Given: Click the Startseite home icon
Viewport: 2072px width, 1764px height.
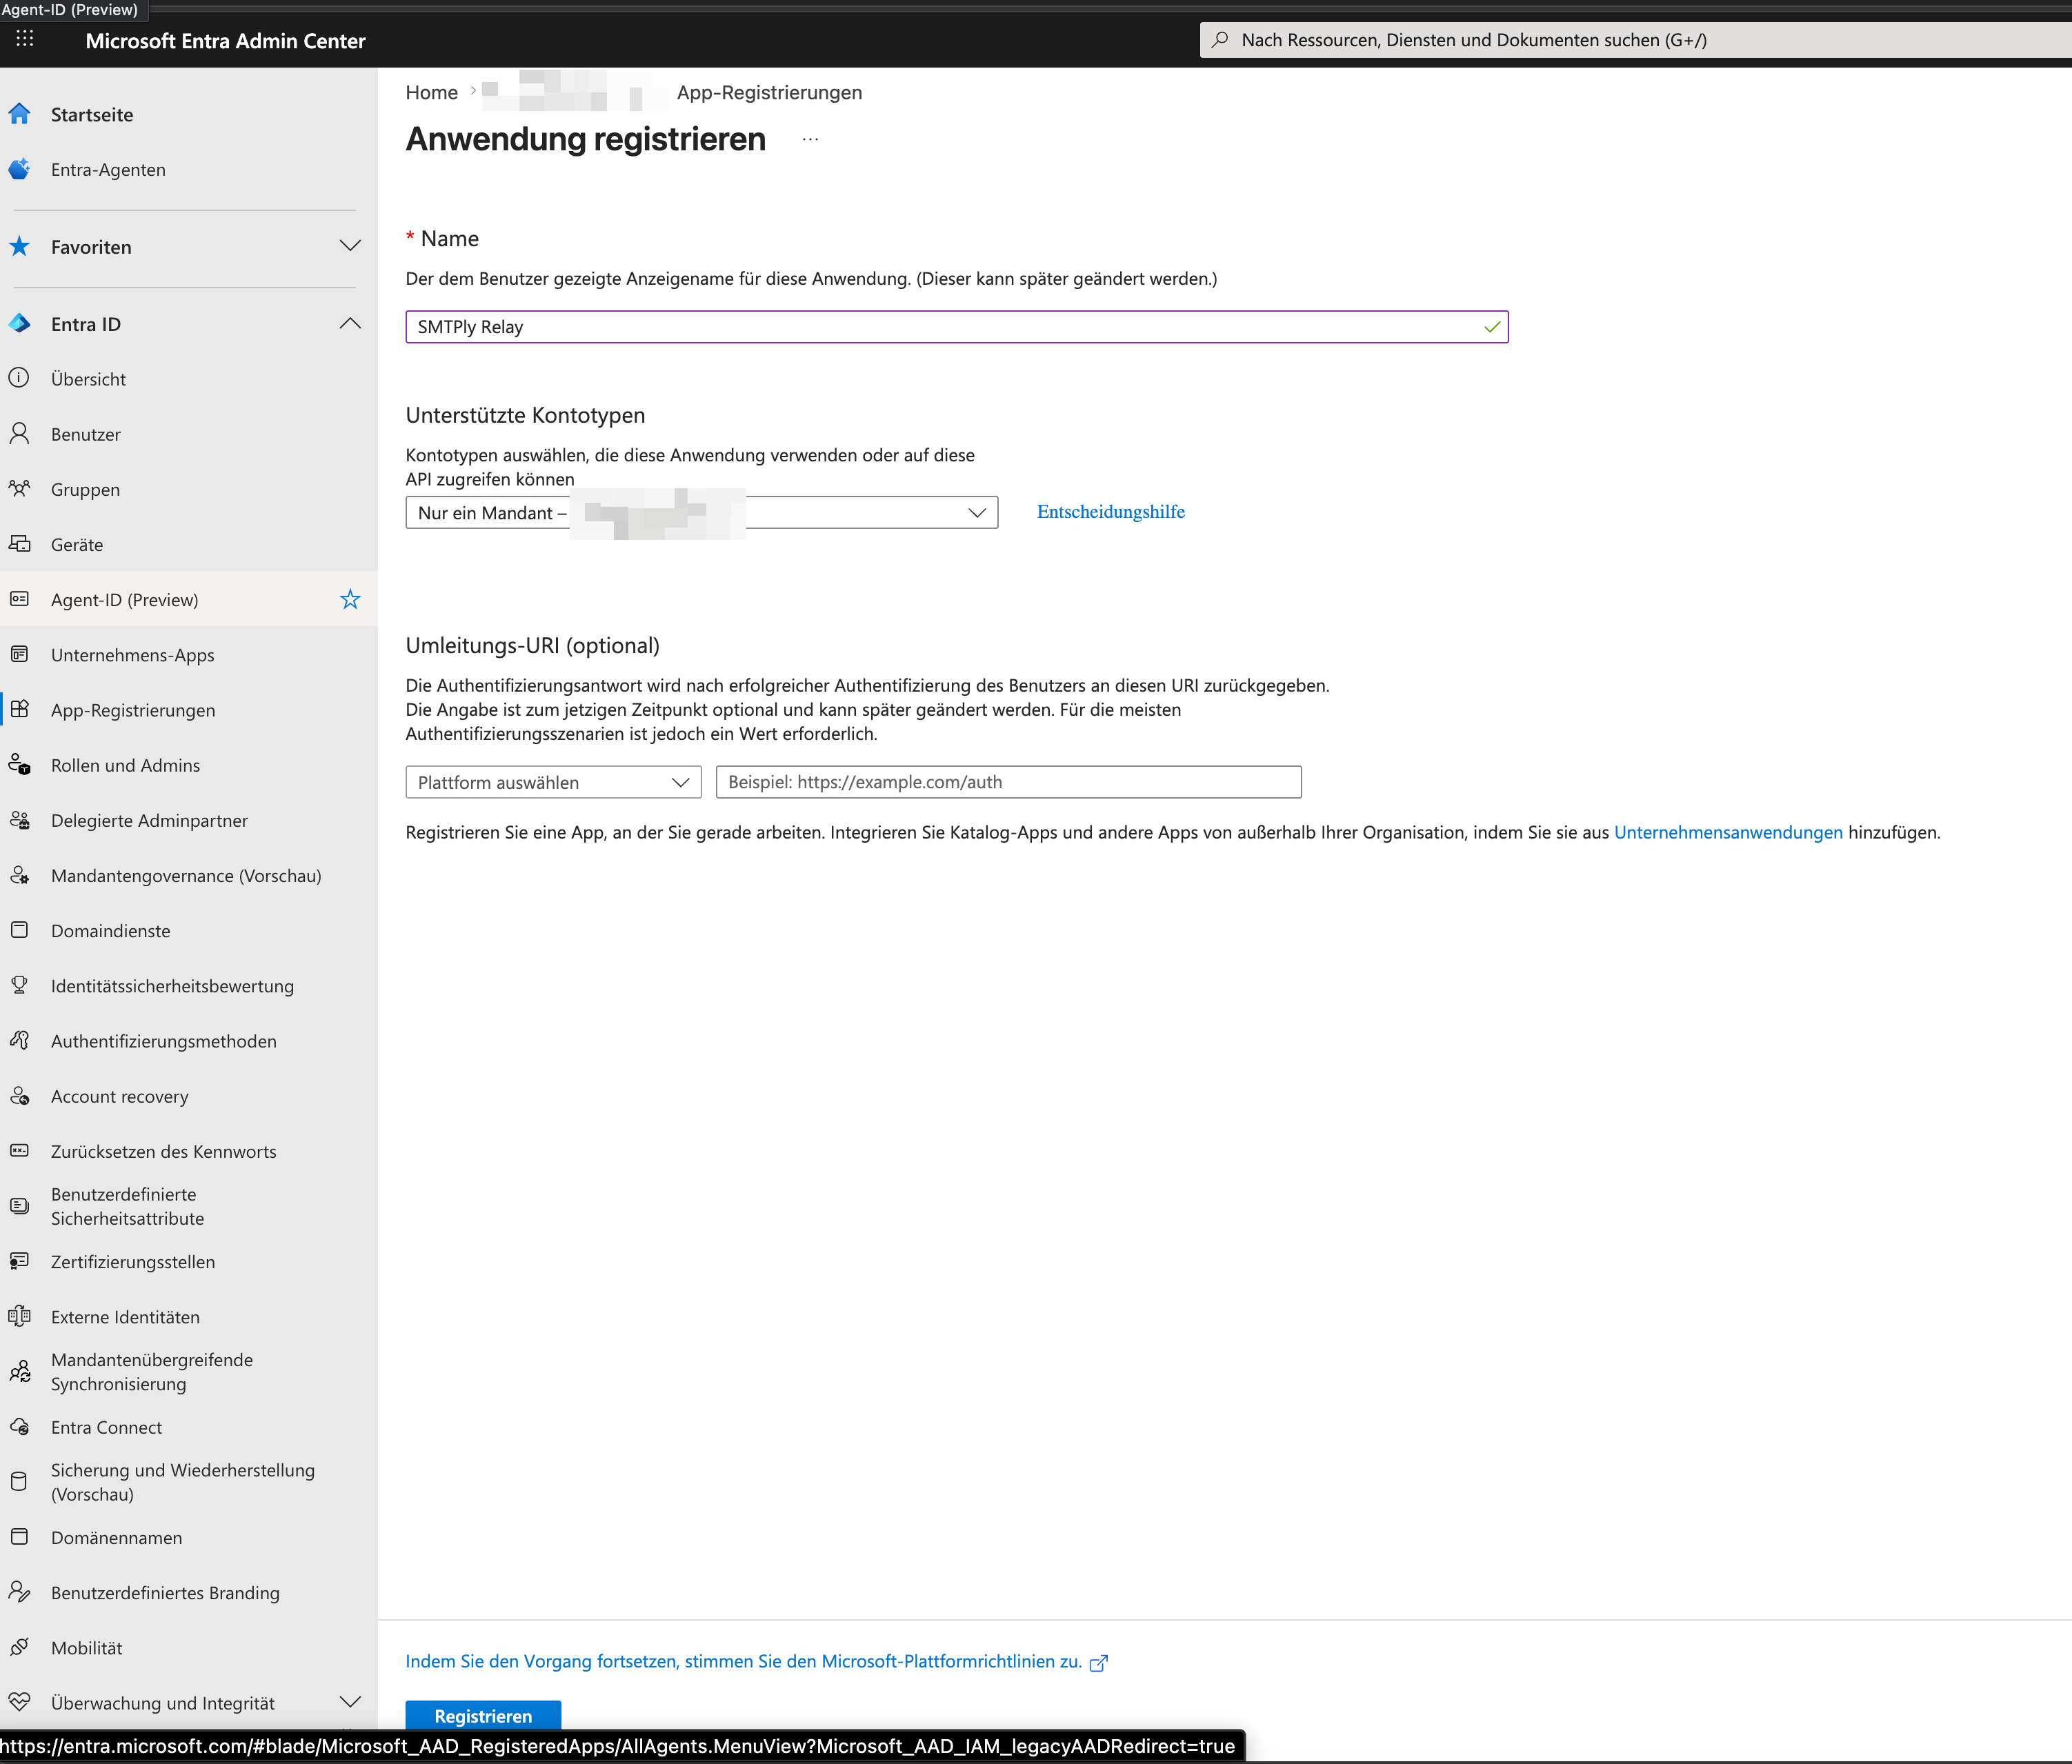Looking at the screenshot, I should tap(20, 114).
